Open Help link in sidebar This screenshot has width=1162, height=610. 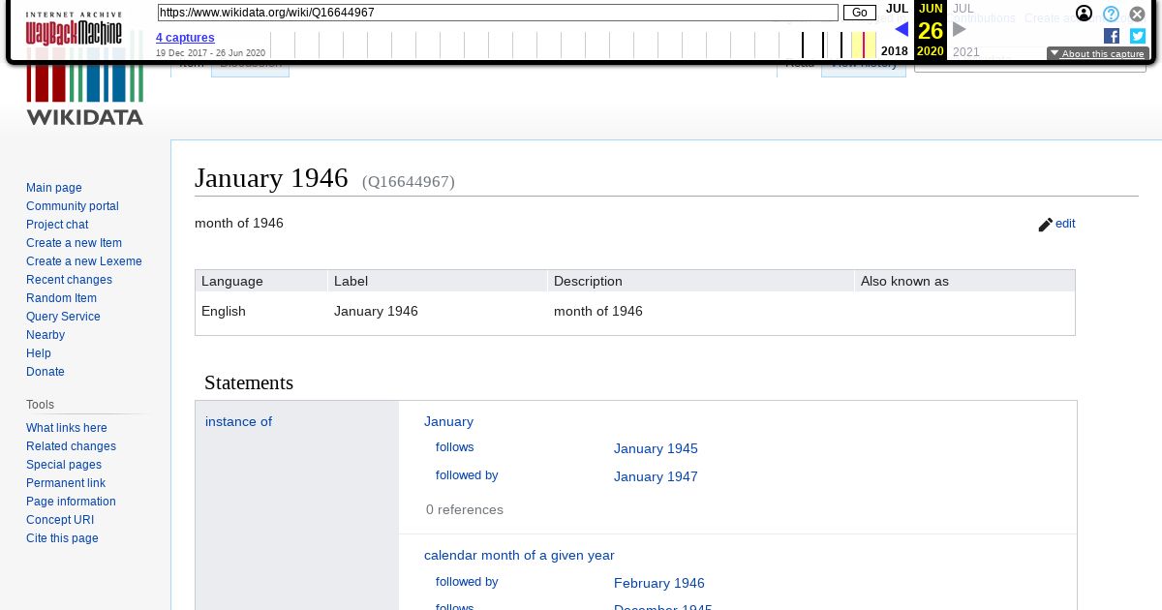(39, 353)
